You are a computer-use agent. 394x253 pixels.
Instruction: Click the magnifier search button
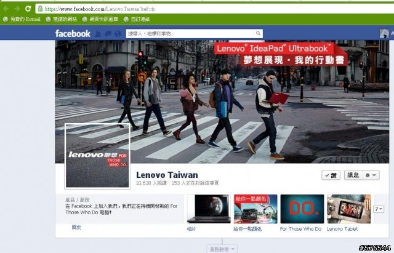(x=258, y=33)
